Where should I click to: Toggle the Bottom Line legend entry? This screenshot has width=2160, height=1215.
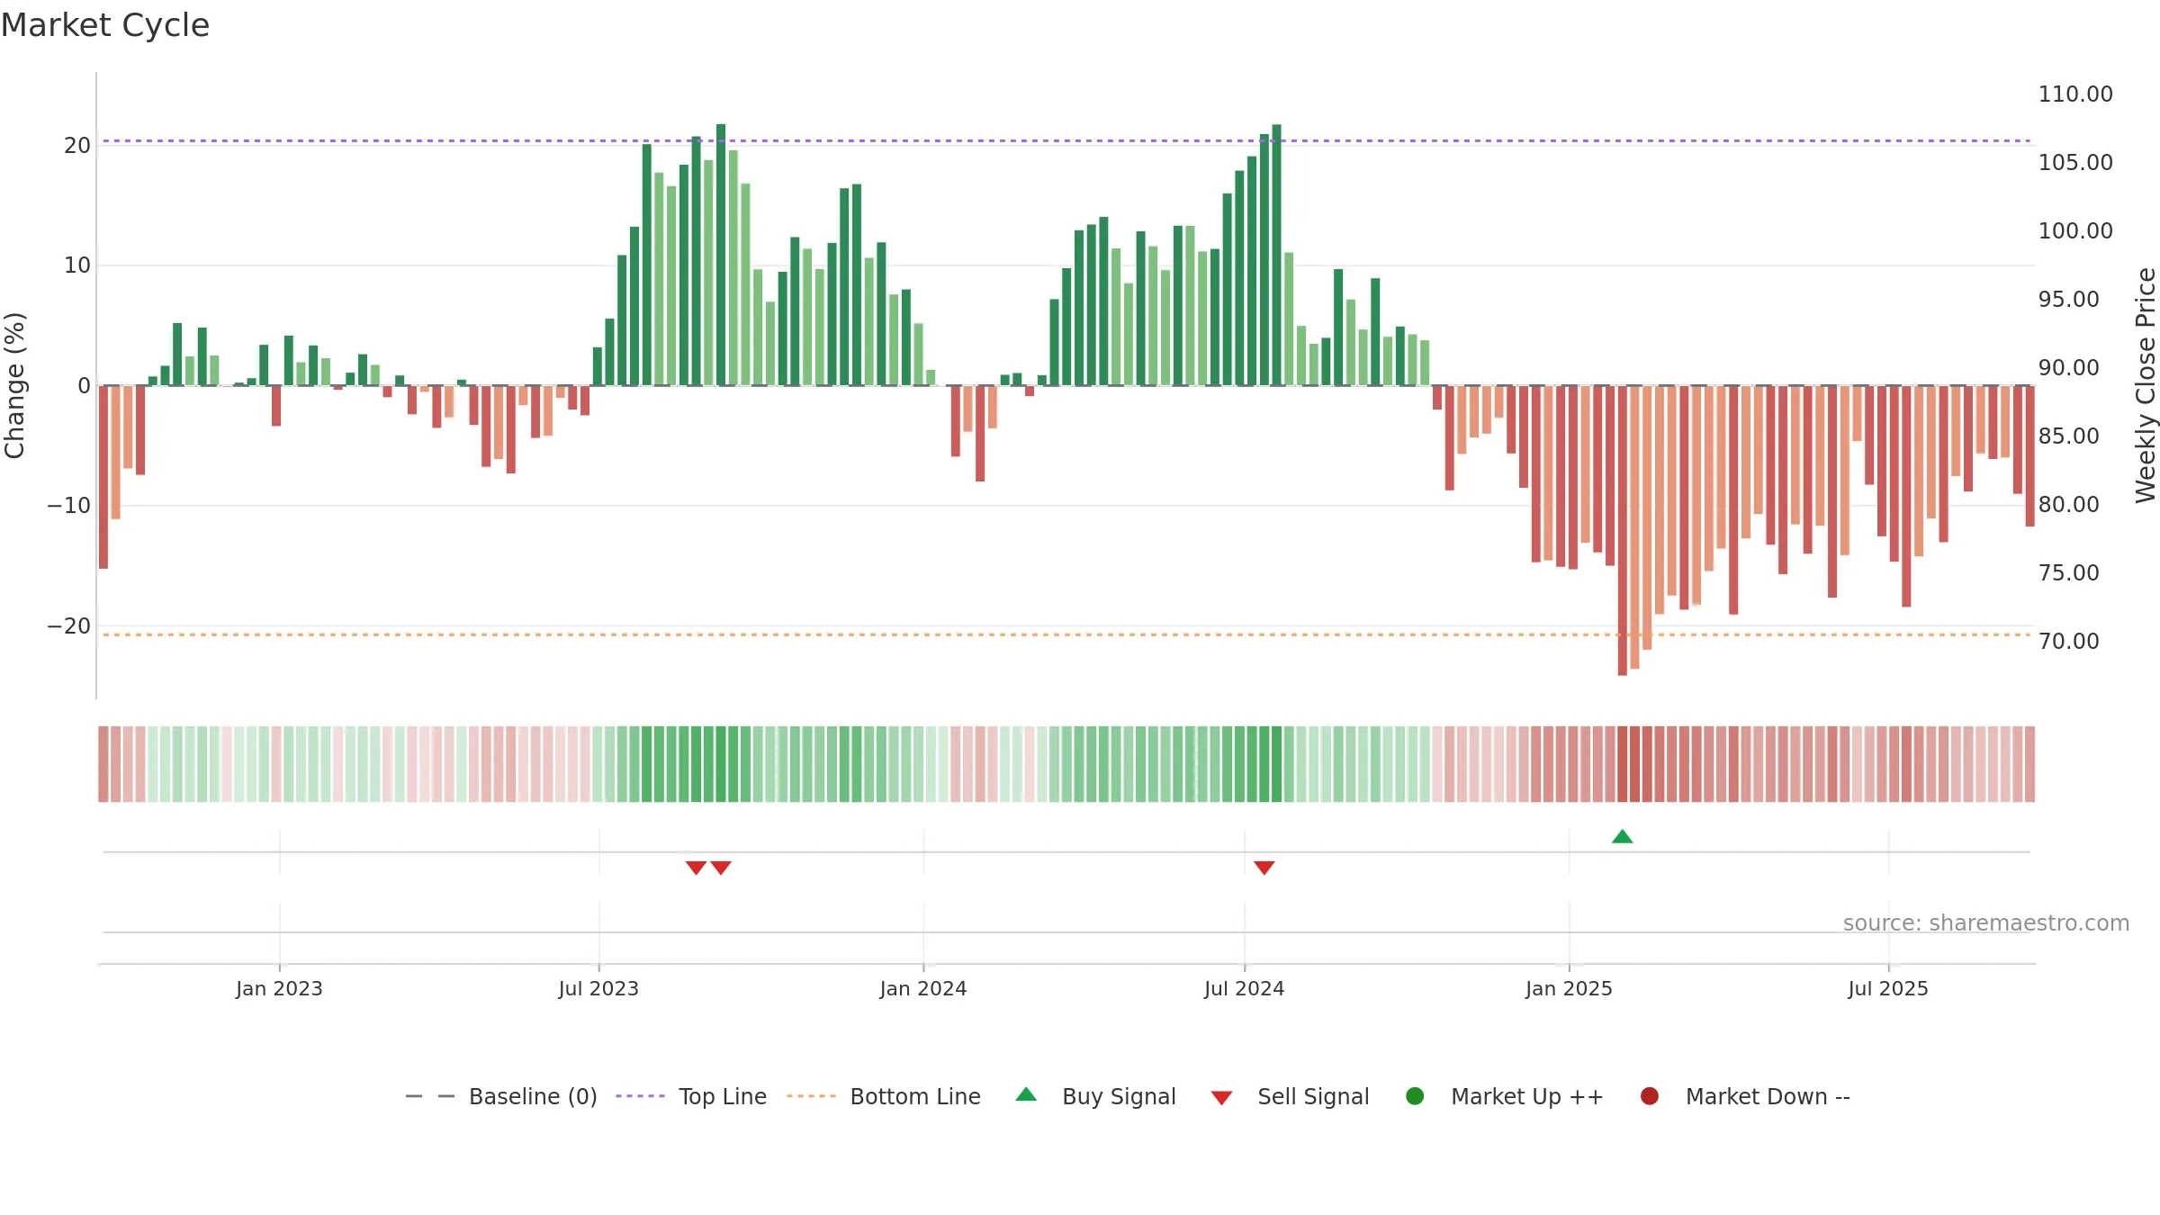point(884,1096)
